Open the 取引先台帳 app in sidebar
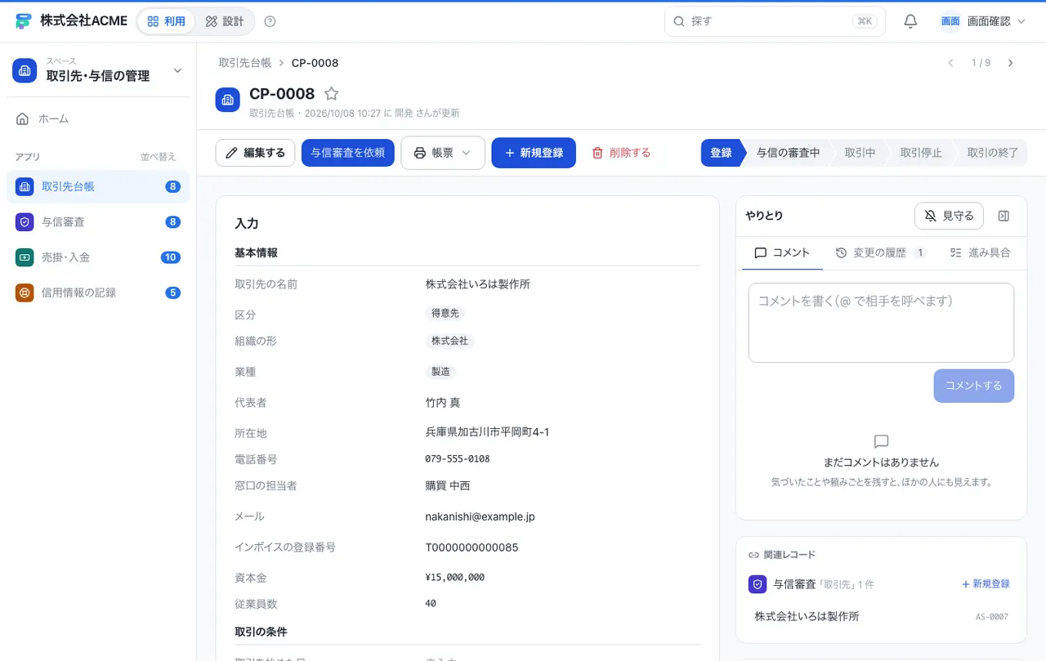The image size is (1046, 661). [98, 186]
